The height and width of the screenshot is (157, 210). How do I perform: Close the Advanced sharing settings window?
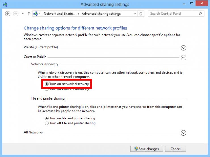click(x=202, y=3)
